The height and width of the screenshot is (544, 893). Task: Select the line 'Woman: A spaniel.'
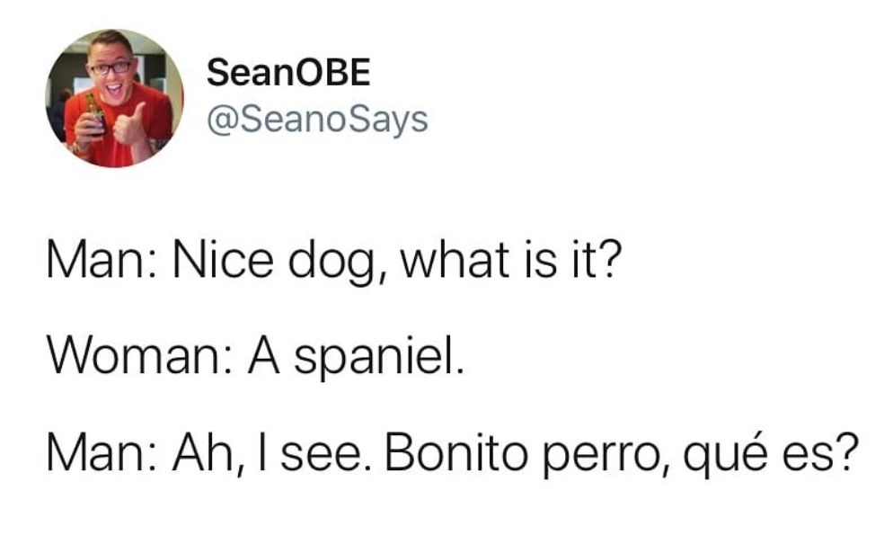255,356
